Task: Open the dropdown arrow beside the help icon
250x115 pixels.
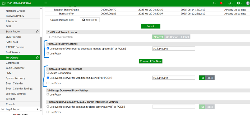Action: [x=242, y=3]
